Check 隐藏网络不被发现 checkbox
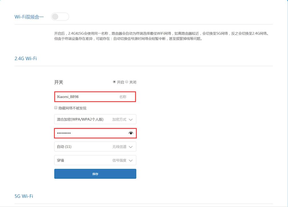Screen dimensions: 288x207 pos(56,108)
